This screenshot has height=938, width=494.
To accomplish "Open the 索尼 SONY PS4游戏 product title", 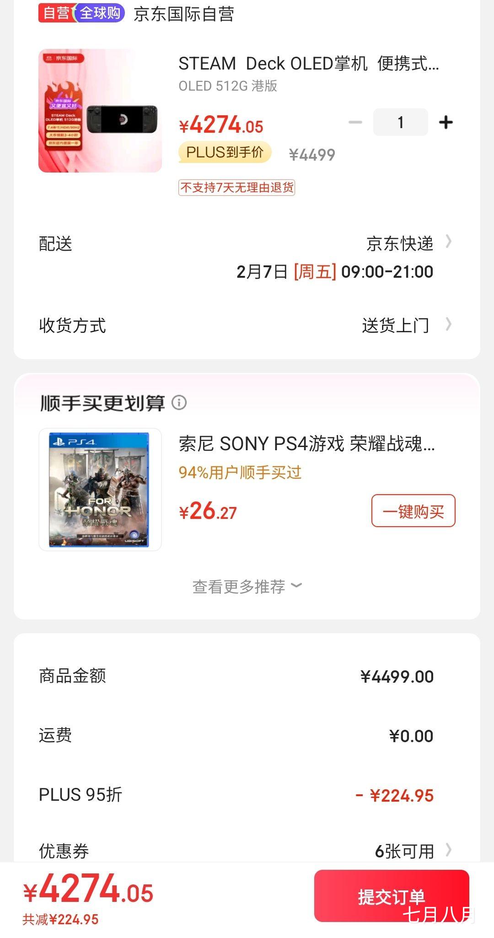I will click(306, 444).
